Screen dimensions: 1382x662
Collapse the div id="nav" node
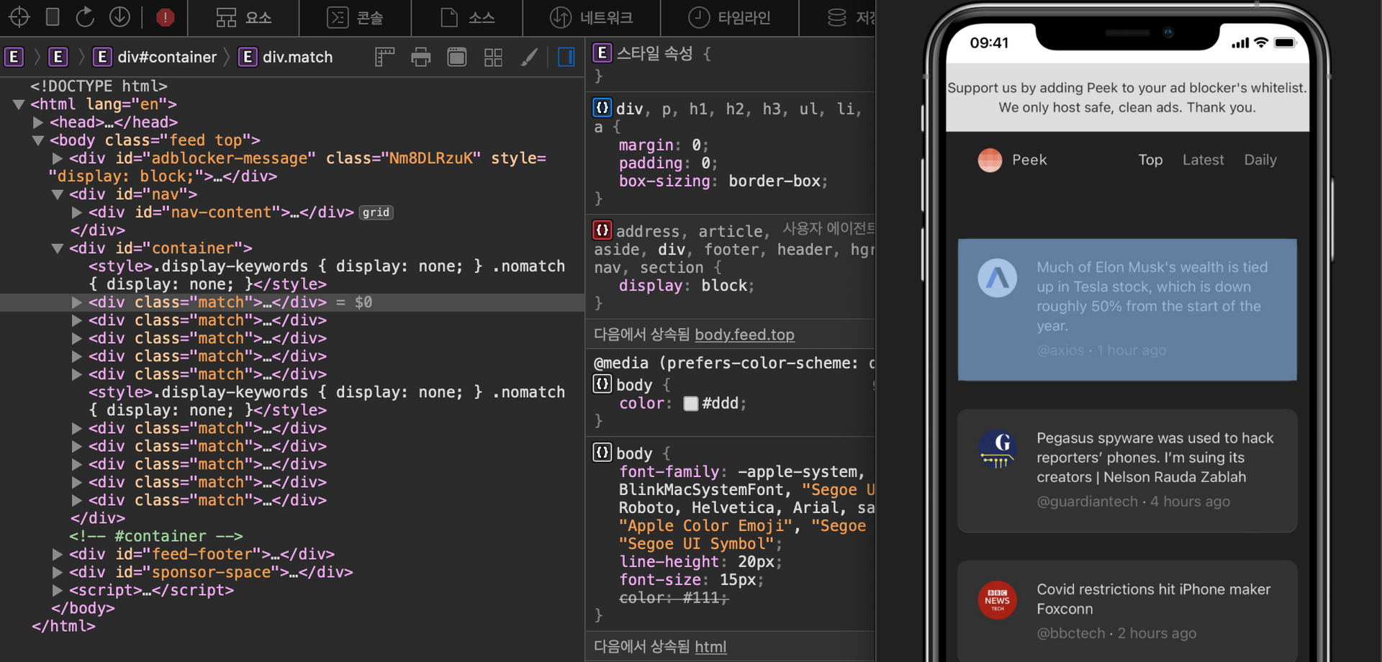coord(58,194)
